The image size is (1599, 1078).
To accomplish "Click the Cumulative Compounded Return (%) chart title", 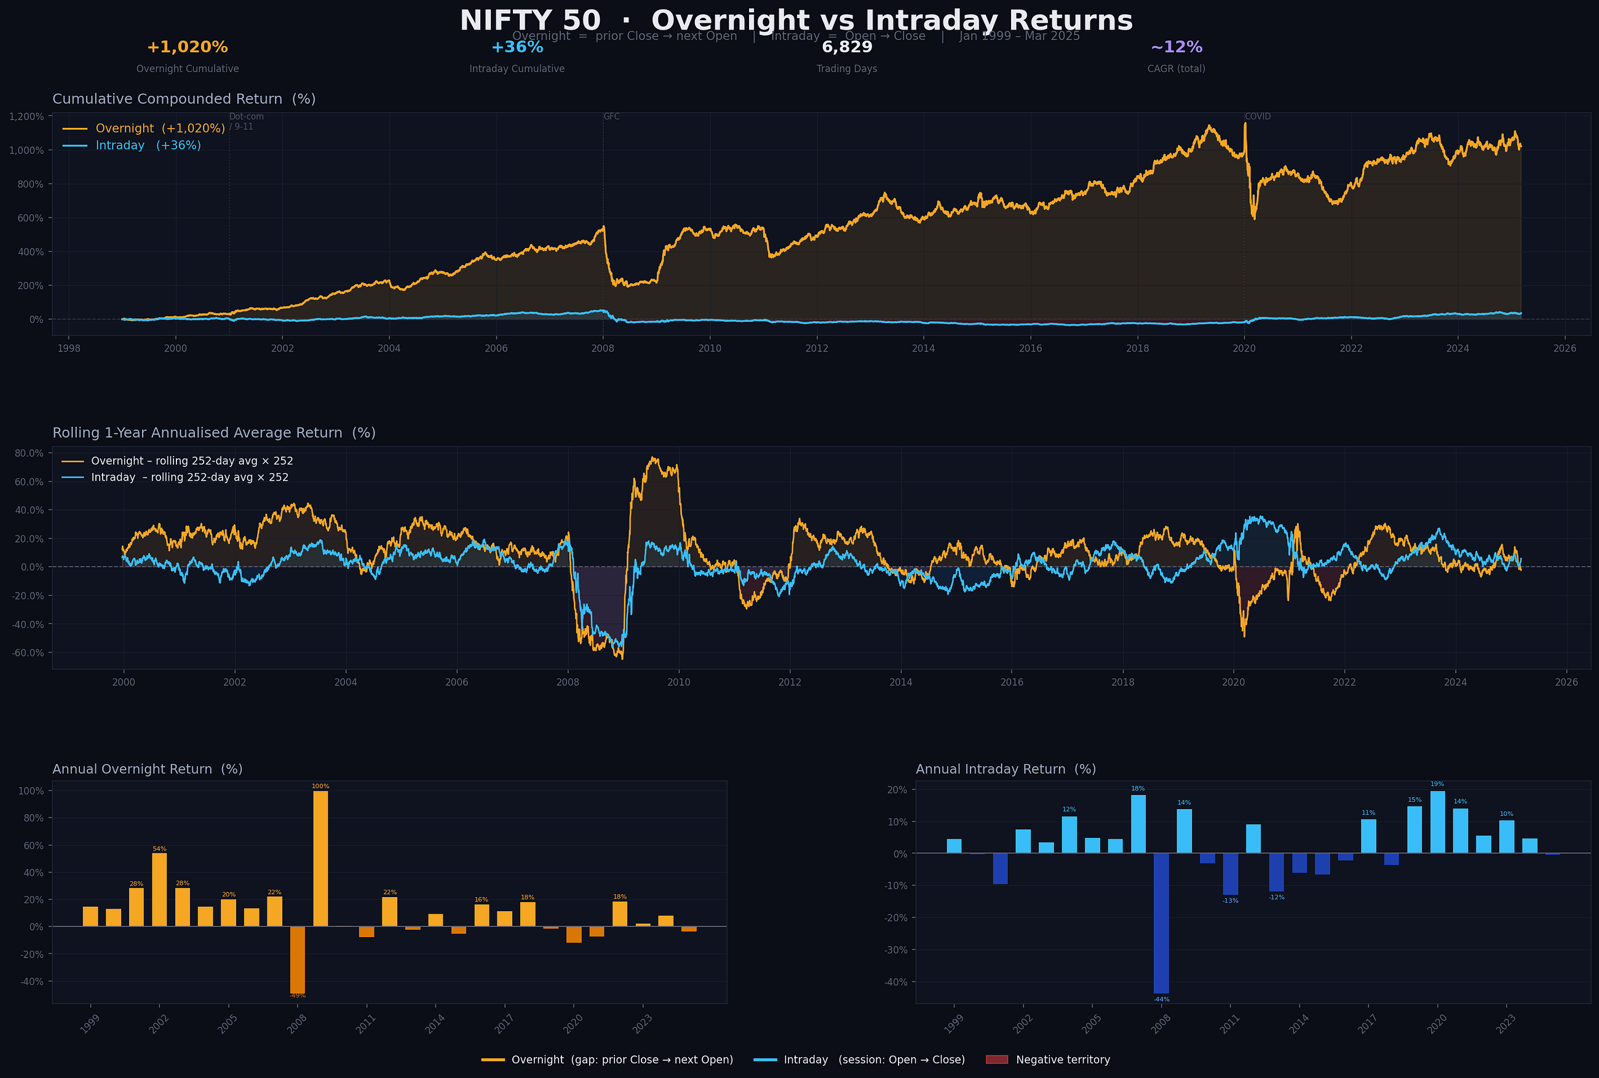I will click(x=184, y=99).
